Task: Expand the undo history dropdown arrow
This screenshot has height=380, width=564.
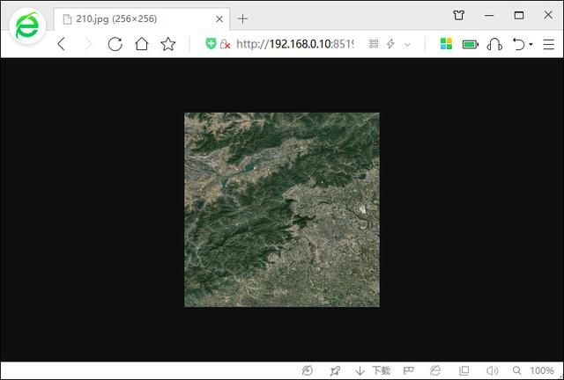Action: tap(531, 45)
